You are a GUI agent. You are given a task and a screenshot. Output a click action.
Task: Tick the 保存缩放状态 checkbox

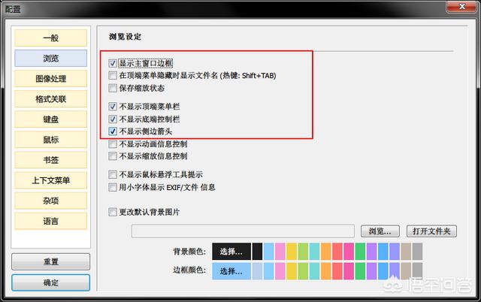coord(113,88)
